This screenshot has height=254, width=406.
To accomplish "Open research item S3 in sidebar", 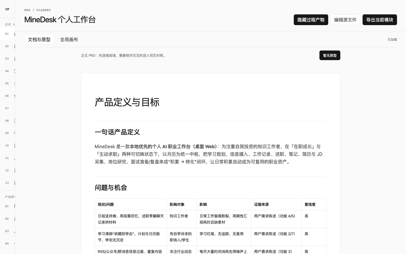I will (x=8, y=231).
